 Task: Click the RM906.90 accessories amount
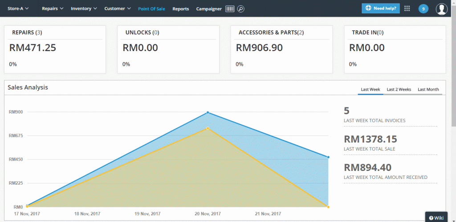(x=259, y=48)
